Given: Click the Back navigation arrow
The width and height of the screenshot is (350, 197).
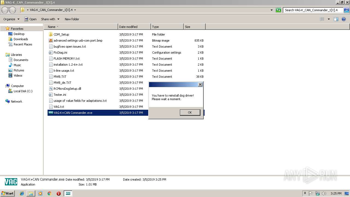Looking at the screenshot, I should 5,10.
